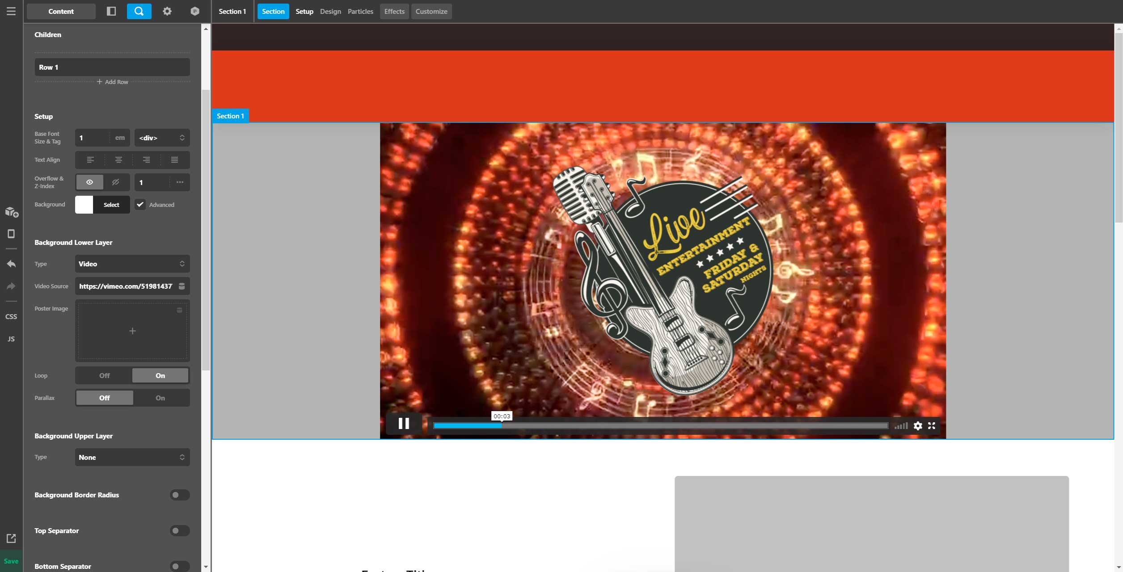This screenshot has height=572, width=1123.
Task: Enable the Top Separator switch
Action: pyautogui.click(x=180, y=531)
